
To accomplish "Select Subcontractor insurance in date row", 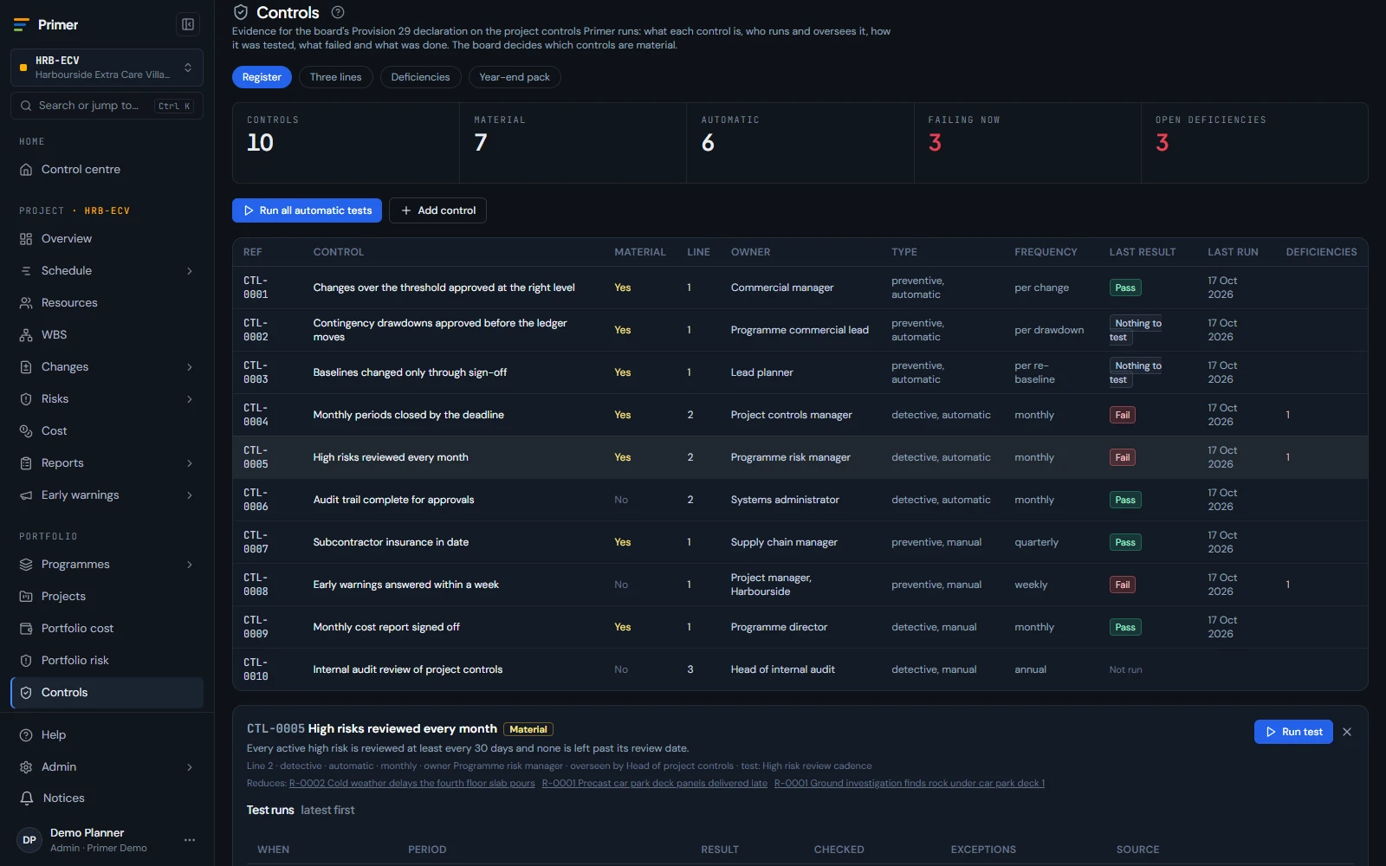I will point(800,542).
